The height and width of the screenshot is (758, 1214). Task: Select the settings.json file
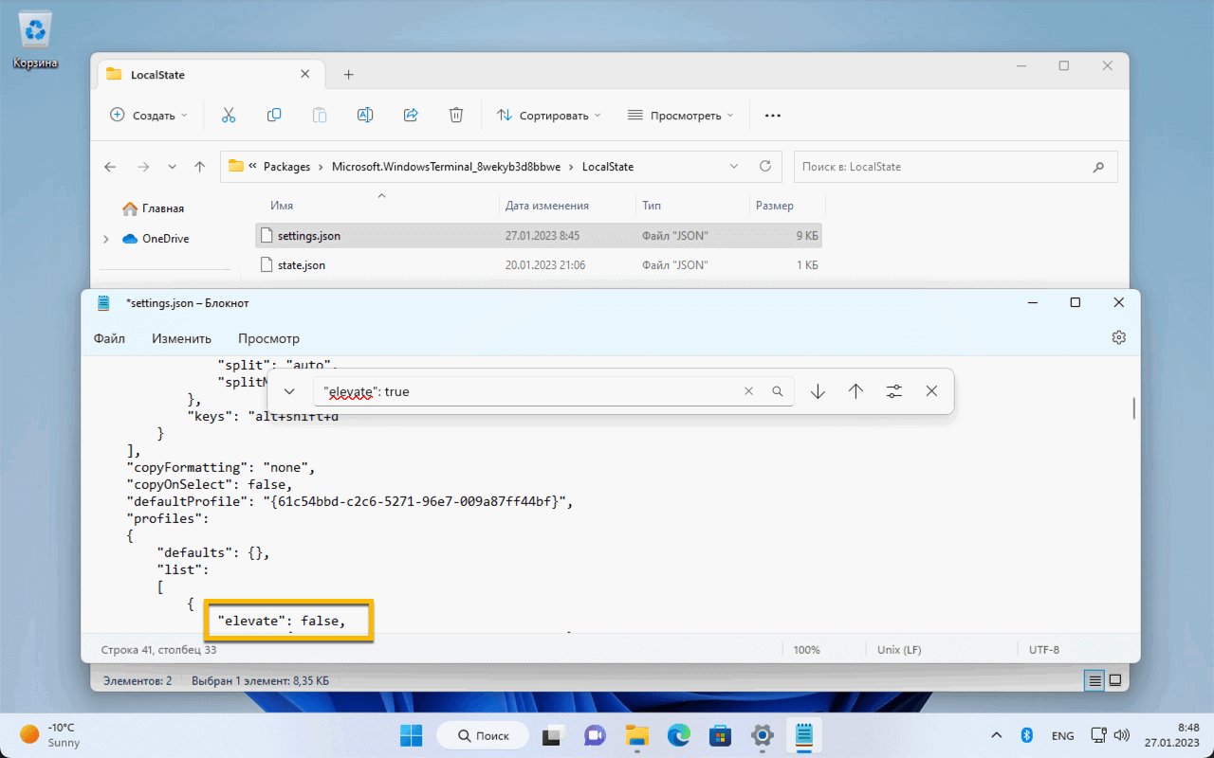pos(539,235)
